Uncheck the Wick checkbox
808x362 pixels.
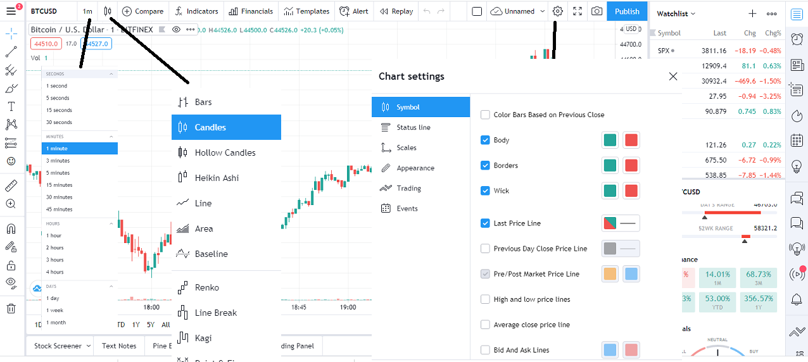tap(485, 190)
